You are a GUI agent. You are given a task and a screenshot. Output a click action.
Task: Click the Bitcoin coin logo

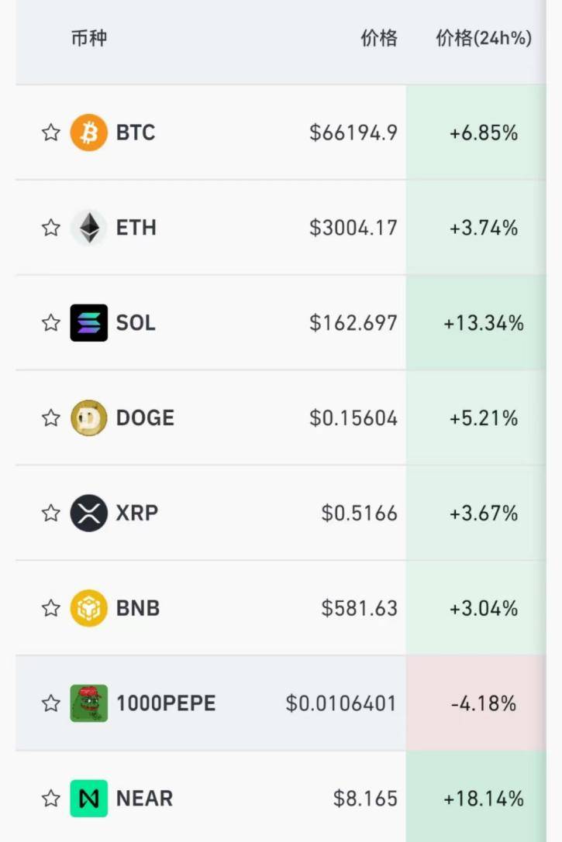tap(89, 132)
